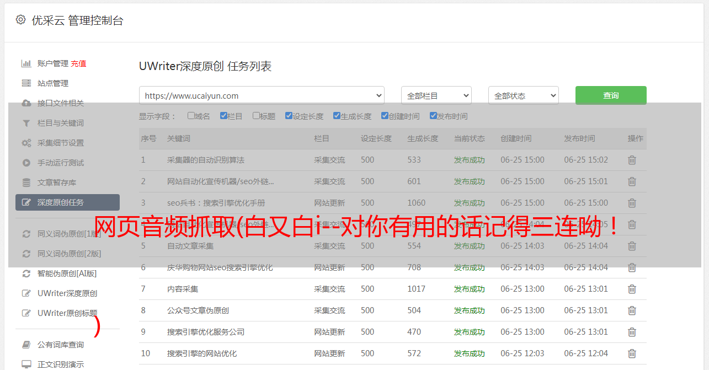Select 深度原创任务 sidebar item

(x=67, y=202)
